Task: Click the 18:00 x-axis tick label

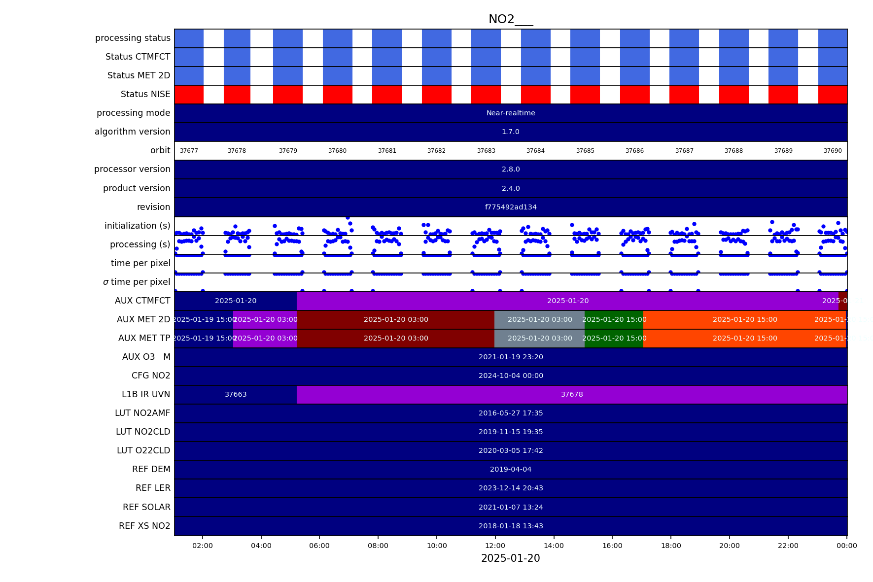Action: coord(670,546)
